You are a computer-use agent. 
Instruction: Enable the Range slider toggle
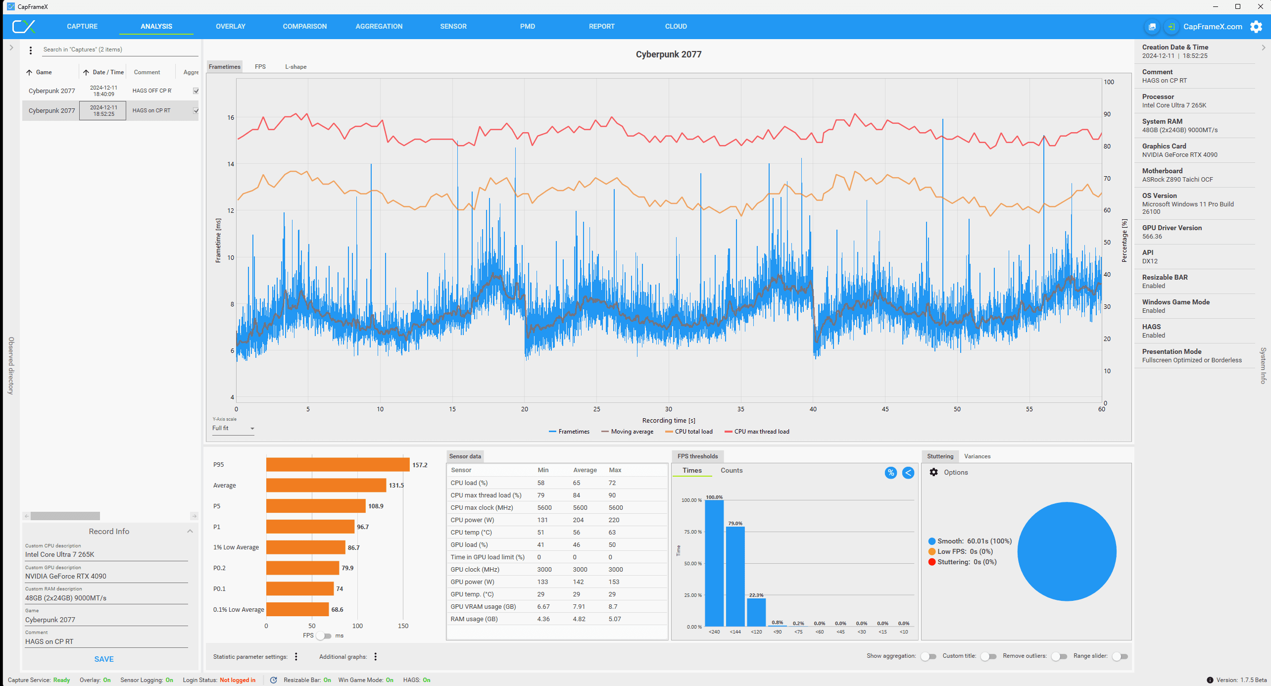click(x=1120, y=656)
